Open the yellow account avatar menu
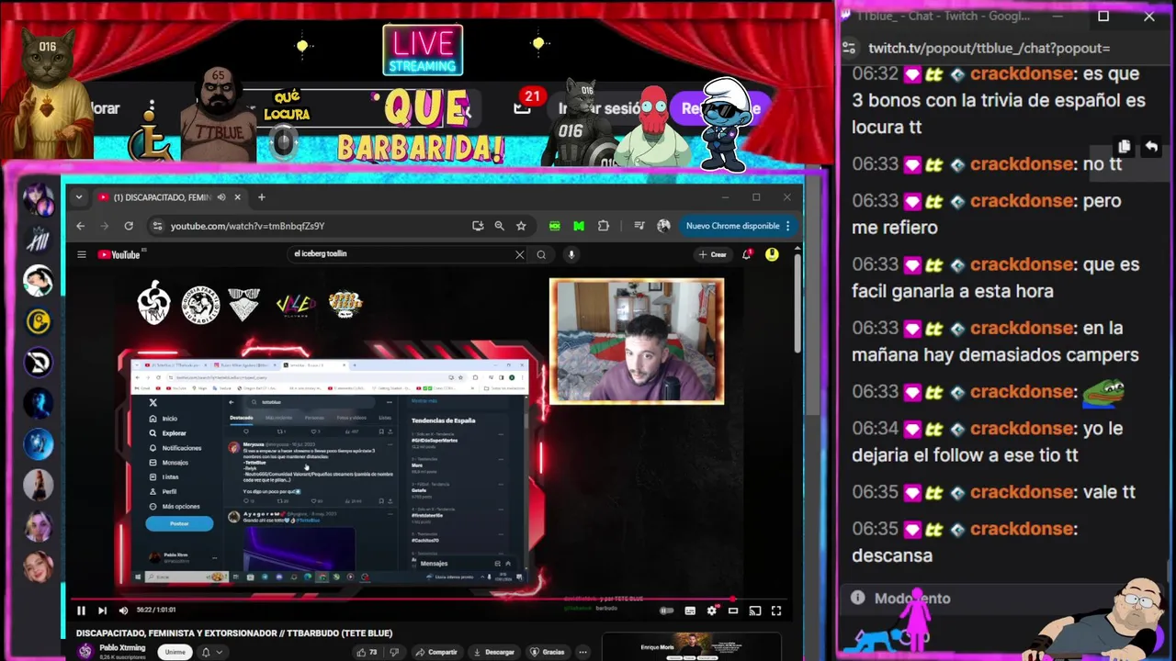Screen dimensions: 1176x661 pos(772,254)
